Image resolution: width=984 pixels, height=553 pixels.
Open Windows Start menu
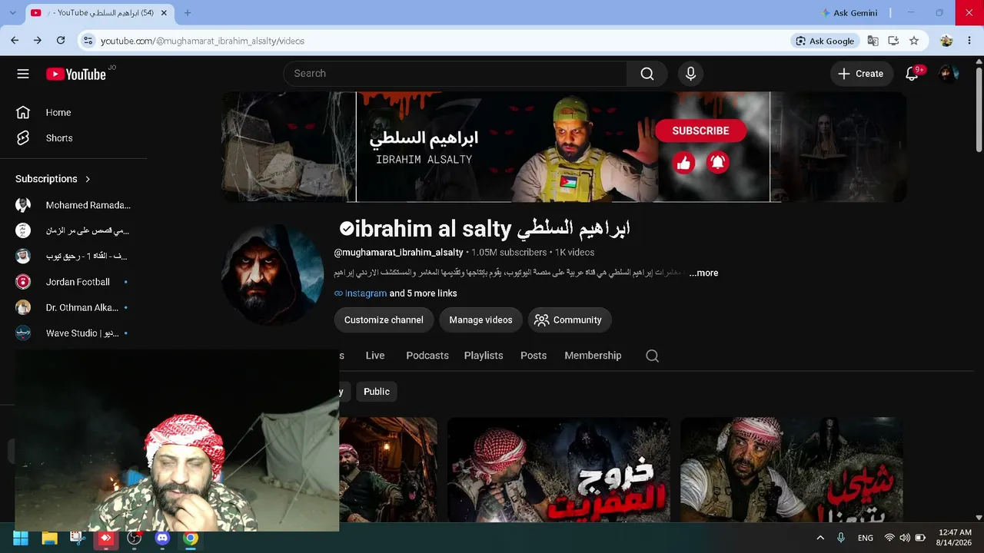21,538
